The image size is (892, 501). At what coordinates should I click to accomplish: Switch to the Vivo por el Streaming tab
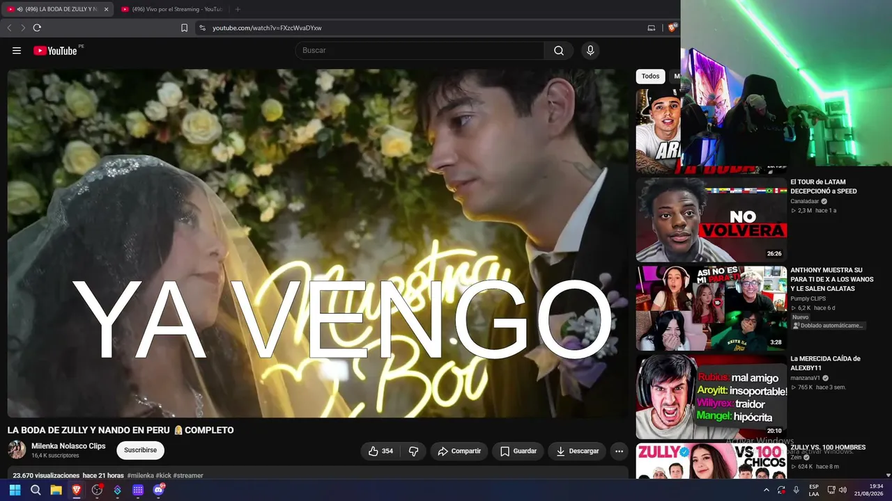pos(171,9)
